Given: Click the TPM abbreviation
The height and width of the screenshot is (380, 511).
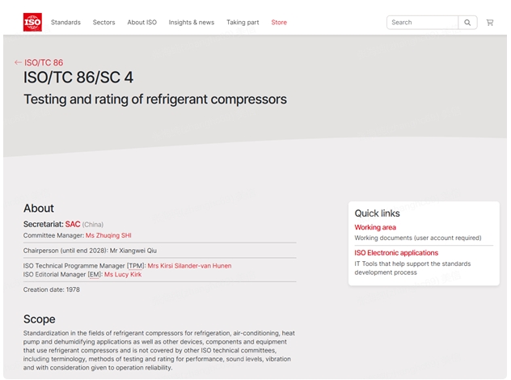Looking at the screenshot, I should [135, 265].
